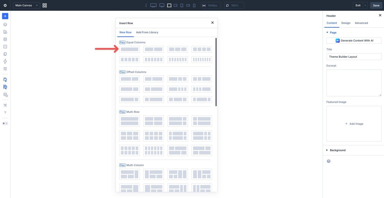Close the Header settings panel

pyautogui.click(x=380, y=15)
